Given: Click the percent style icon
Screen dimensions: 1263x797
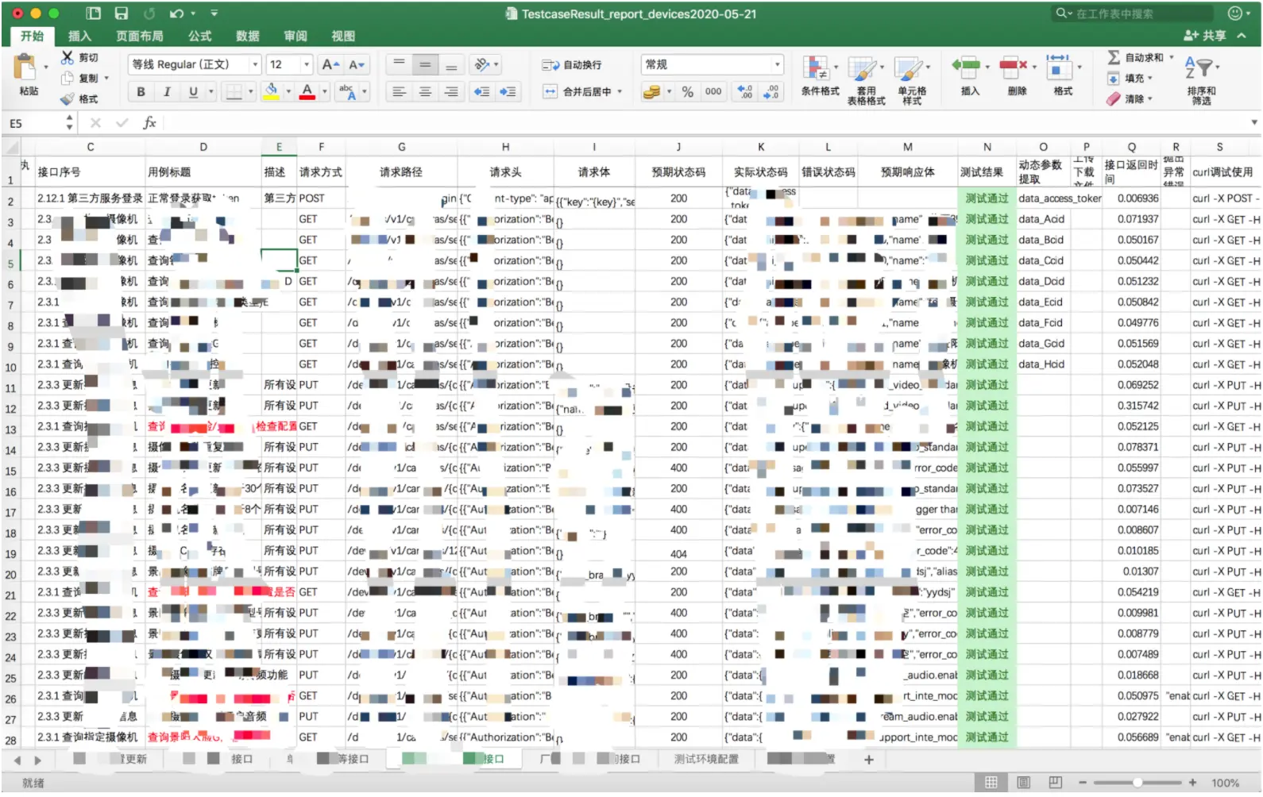Looking at the screenshot, I should [688, 92].
